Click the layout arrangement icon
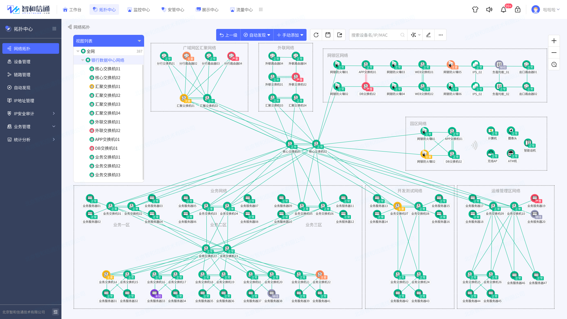 [x=413, y=35]
